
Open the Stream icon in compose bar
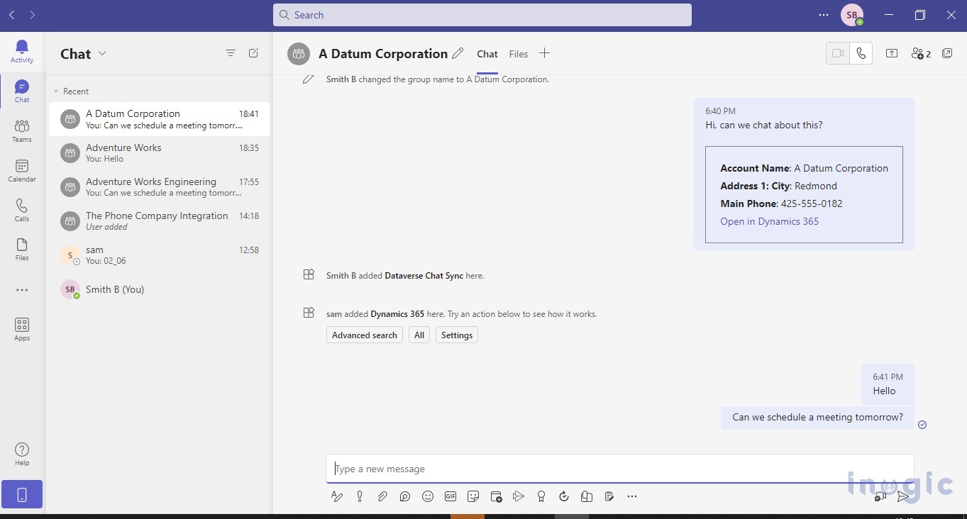[x=519, y=496]
